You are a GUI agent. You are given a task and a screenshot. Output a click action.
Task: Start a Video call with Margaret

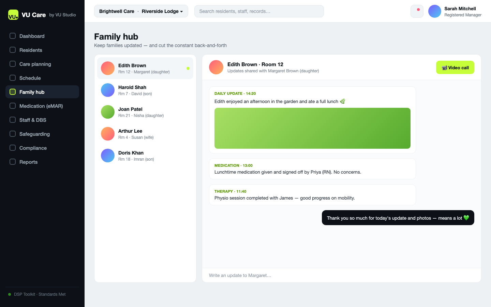[455, 68]
